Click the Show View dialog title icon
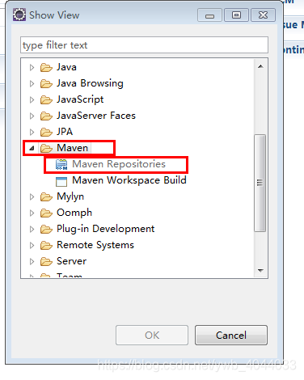 19,15
